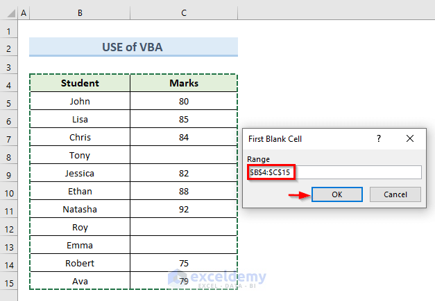Image resolution: width=435 pixels, height=301 pixels.
Task: Click the USE of VBA title cell
Action: tap(133, 47)
